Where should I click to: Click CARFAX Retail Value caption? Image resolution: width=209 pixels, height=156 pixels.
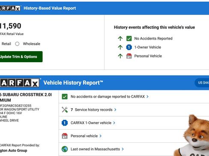[x=12, y=34]
